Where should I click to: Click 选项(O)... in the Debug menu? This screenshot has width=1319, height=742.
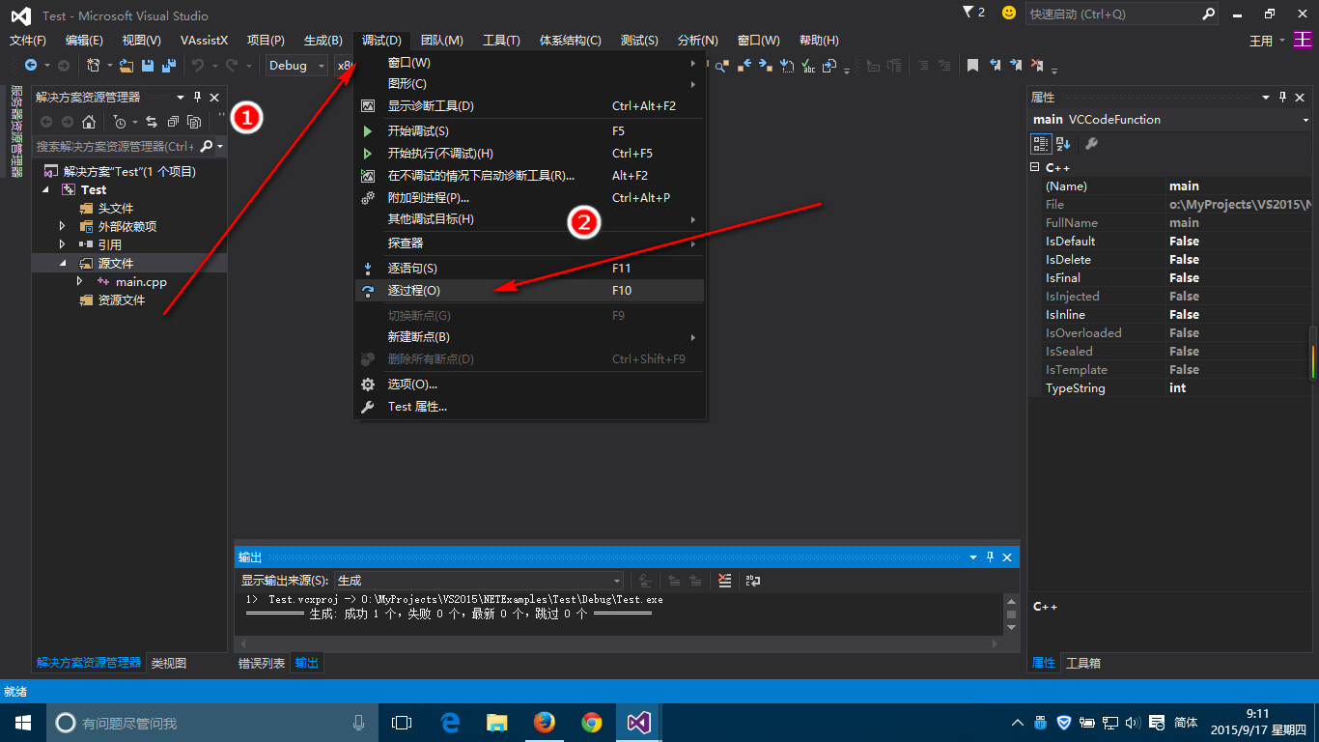click(531, 384)
